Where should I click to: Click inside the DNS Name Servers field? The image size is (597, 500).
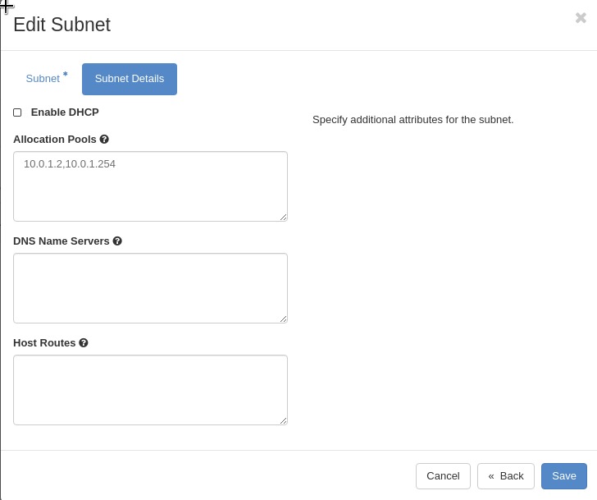150,288
